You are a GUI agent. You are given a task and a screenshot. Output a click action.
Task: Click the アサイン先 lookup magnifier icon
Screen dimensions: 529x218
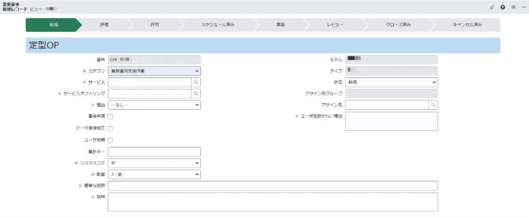[x=433, y=105]
